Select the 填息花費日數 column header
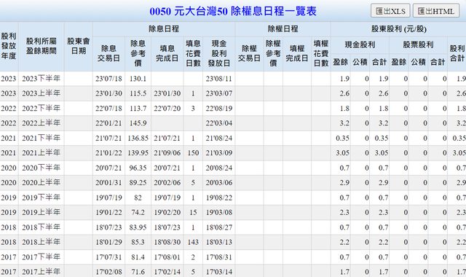 [x=193, y=53]
